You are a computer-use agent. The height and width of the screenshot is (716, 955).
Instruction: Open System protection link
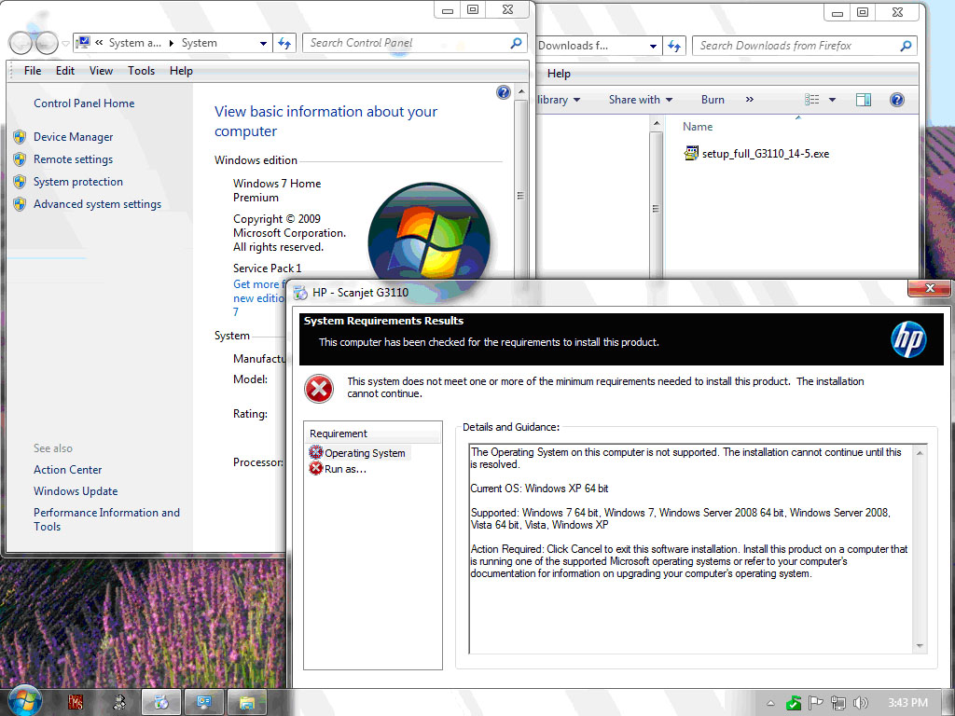(78, 182)
